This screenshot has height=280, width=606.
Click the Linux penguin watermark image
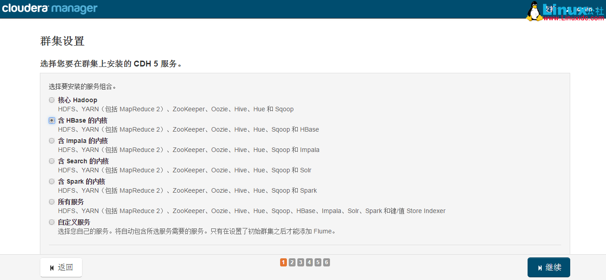[534, 10]
